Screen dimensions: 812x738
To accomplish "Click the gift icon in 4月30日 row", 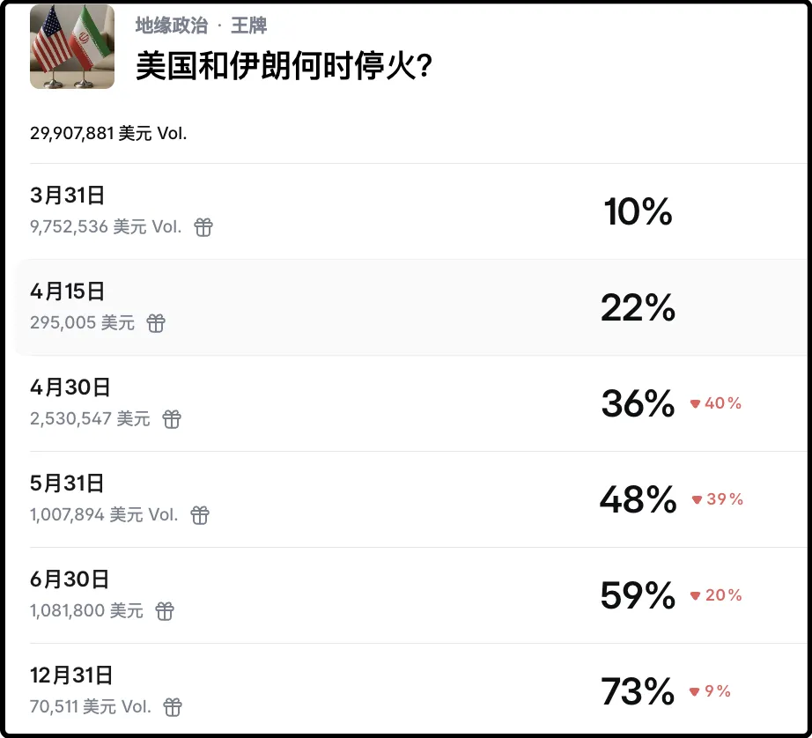I will [x=172, y=419].
